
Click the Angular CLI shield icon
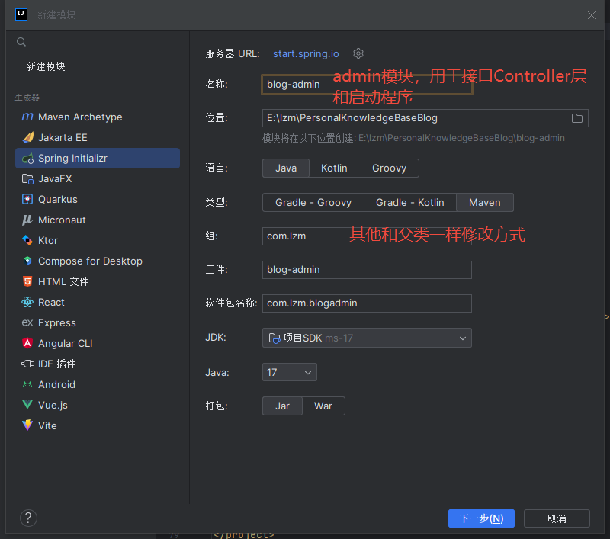click(x=27, y=343)
